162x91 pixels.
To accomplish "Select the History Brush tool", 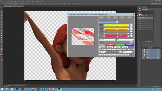I will point(2,29).
